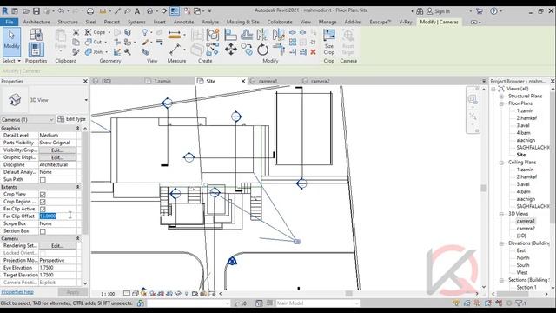Collapse the Camera properties section
The image size is (556, 313).
[x=77, y=238]
